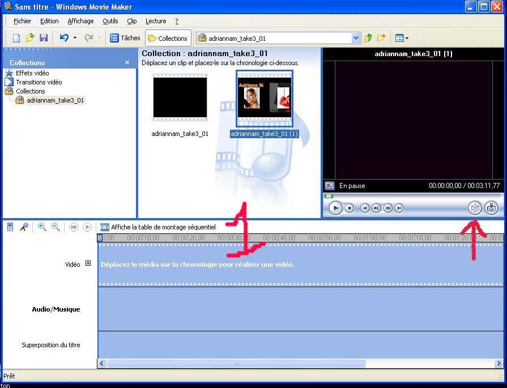The image size is (507, 388).
Task: Click the timeline scroll left arrow
Action: (x=102, y=363)
